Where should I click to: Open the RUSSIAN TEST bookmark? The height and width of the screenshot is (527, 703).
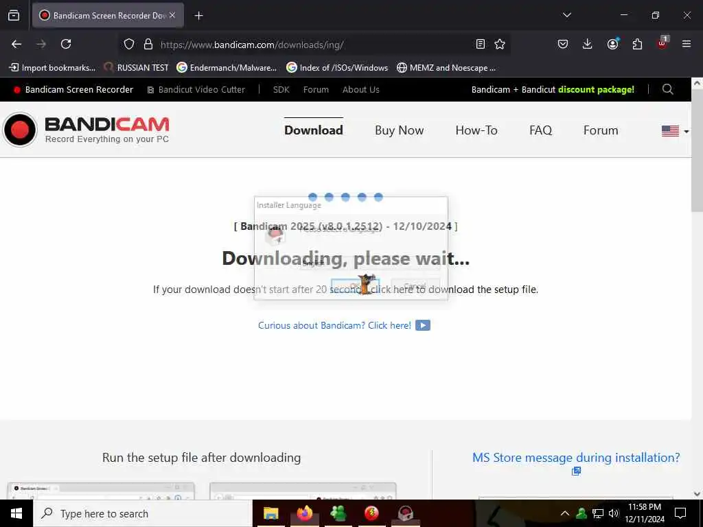click(x=137, y=68)
